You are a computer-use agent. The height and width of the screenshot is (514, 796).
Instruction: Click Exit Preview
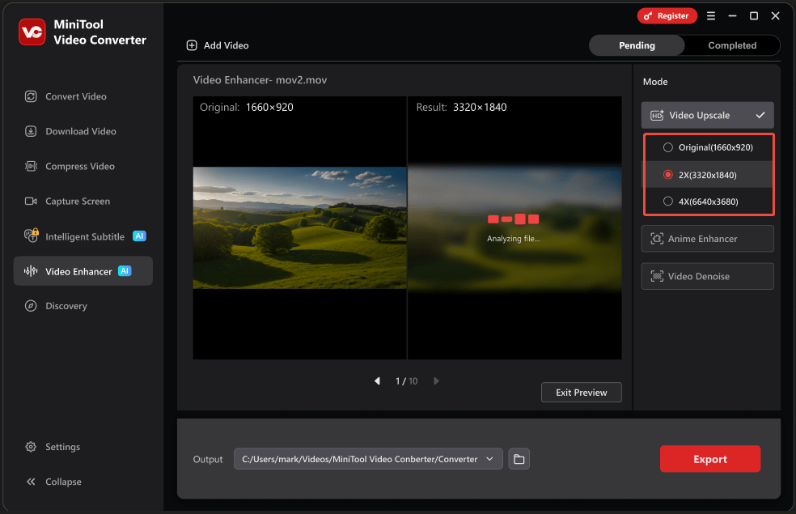581,392
